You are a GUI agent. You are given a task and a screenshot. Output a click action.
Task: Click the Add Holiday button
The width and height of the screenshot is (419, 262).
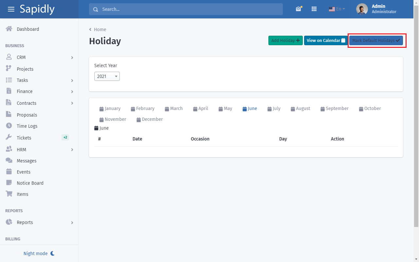pos(285,41)
